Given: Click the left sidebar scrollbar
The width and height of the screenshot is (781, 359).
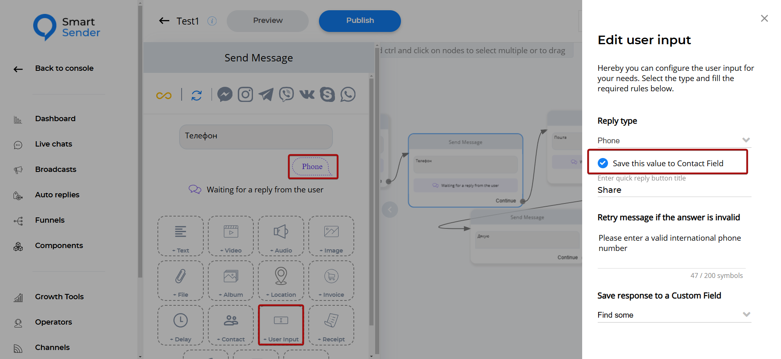Looking at the screenshot, I should point(140,141).
